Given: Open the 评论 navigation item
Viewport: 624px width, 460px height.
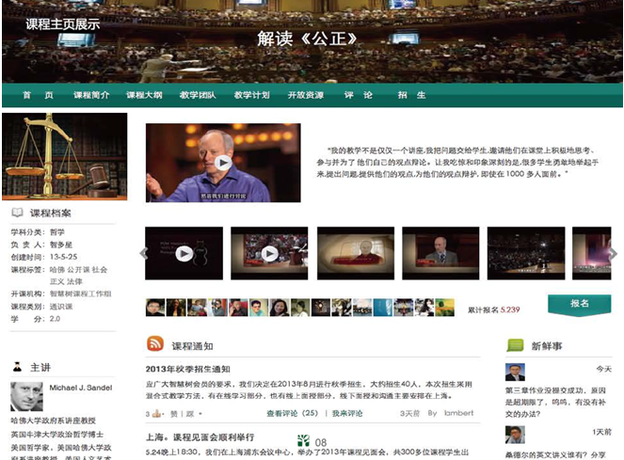Looking at the screenshot, I should point(359,95).
